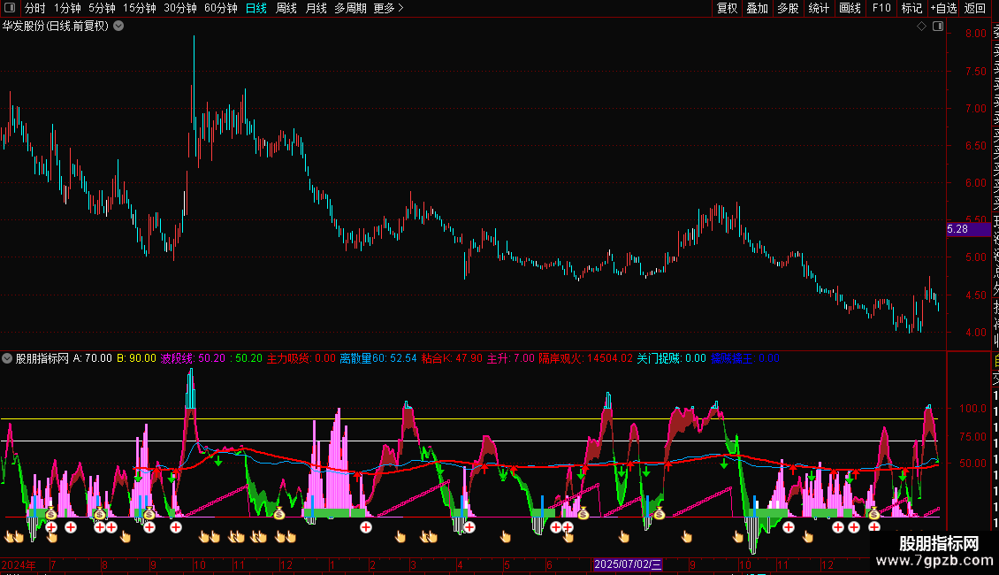The image size is (999, 575).
Task: Click the 主升: 7.00 legend entry
Action: click(511, 358)
